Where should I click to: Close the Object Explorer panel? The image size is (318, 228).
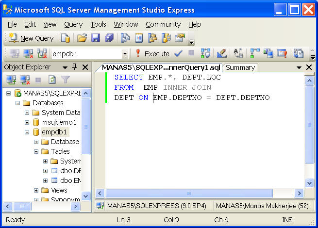85,67
